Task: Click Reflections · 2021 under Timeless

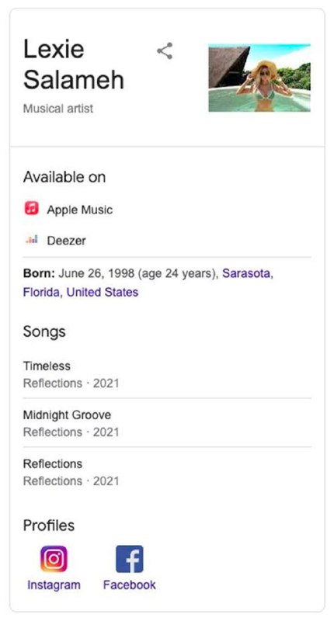Action: click(x=71, y=383)
